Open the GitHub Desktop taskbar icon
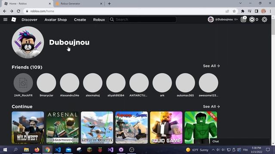The height and width of the screenshot is (154, 275). 121,150
